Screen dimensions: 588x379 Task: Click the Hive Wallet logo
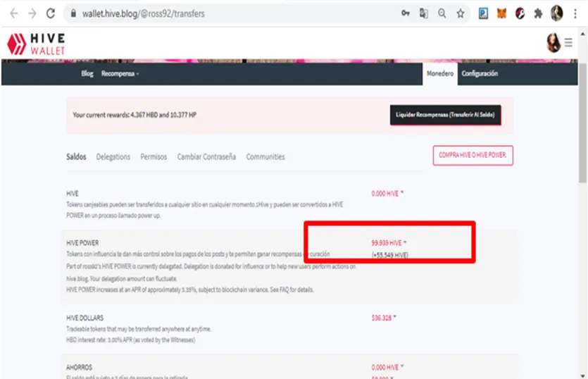point(36,44)
